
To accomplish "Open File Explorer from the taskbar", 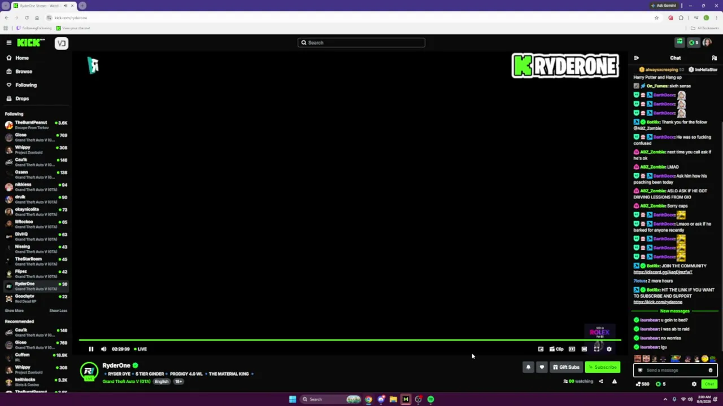I will click(x=393, y=399).
